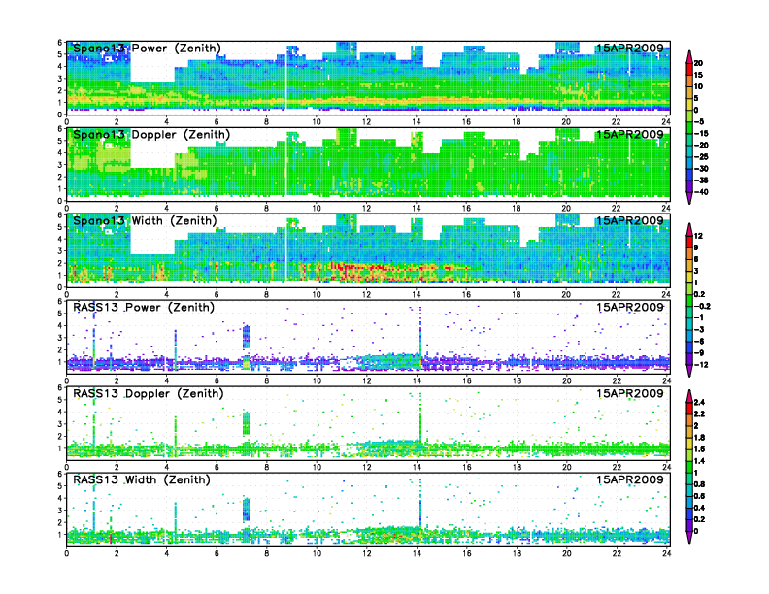The height and width of the screenshot is (594, 769).
Task: Click hour tick 18 below RASS13 Power panel
Action: point(516,380)
